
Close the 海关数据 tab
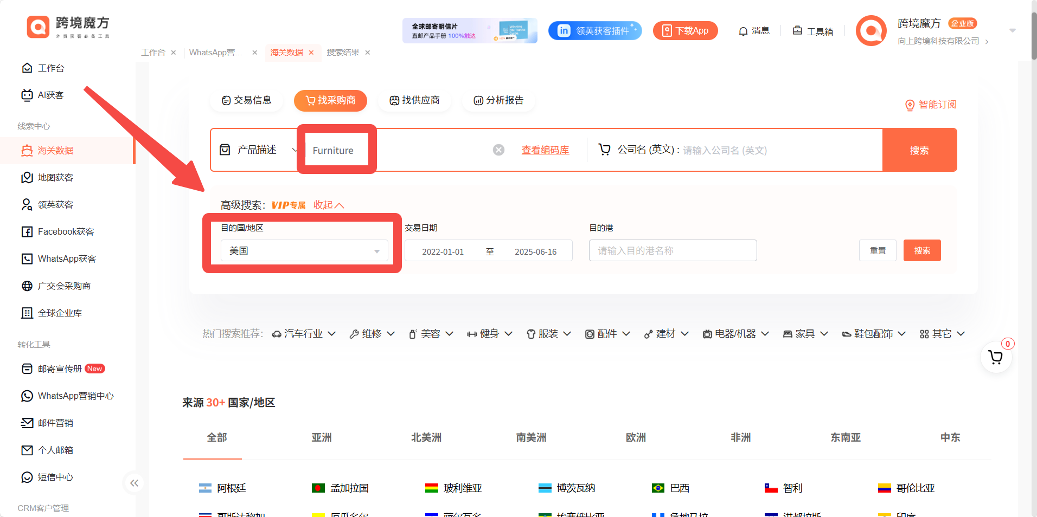(x=311, y=53)
